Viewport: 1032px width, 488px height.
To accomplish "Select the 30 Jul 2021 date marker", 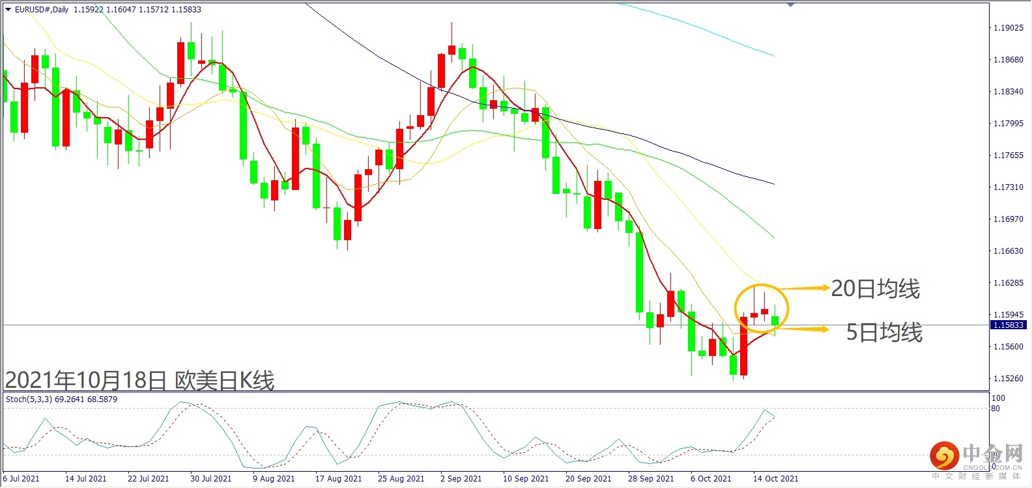I will (210, 478).
